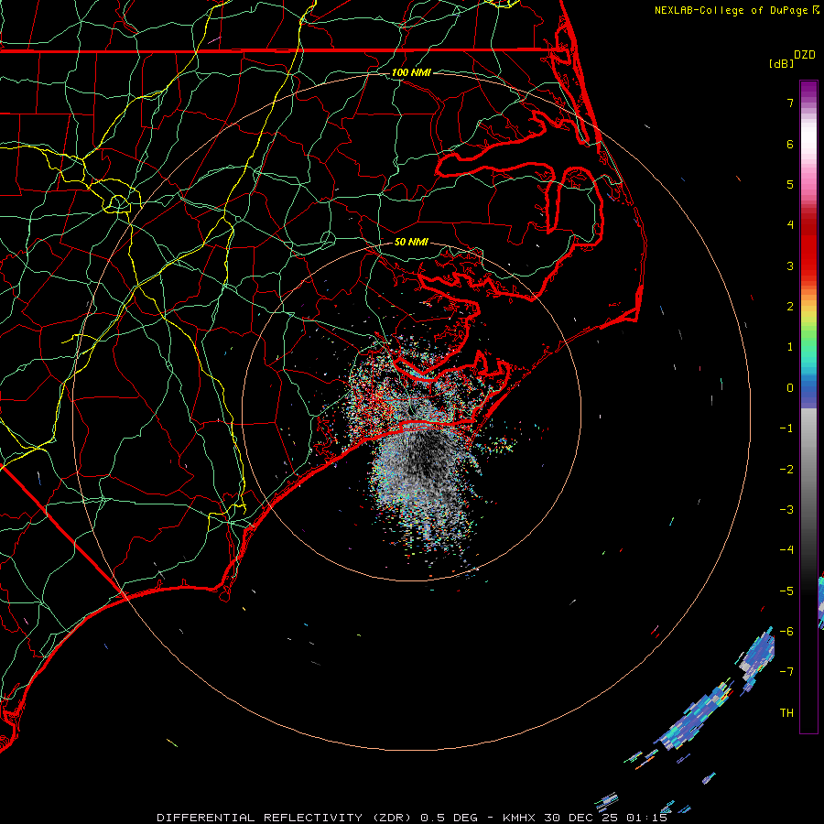The height and width of the screenshot is (824, 824).
Task: Click the [dB] unit label
Action: coord(781,63)
